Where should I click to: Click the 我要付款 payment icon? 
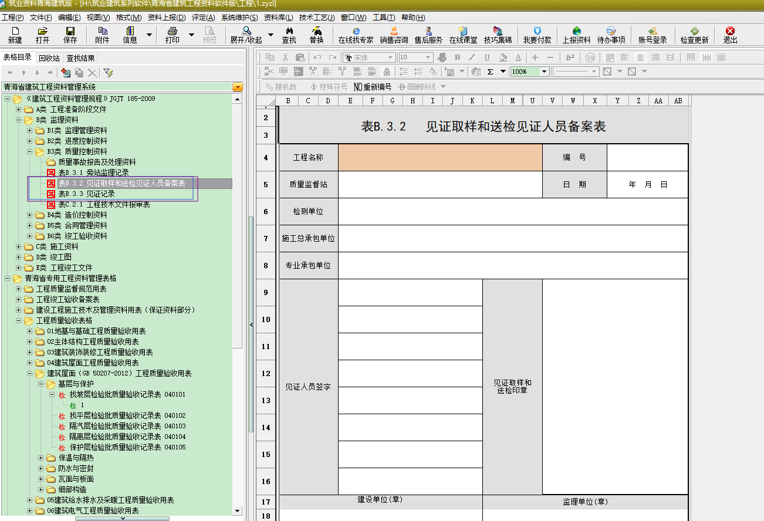click(x=537, y=35)
